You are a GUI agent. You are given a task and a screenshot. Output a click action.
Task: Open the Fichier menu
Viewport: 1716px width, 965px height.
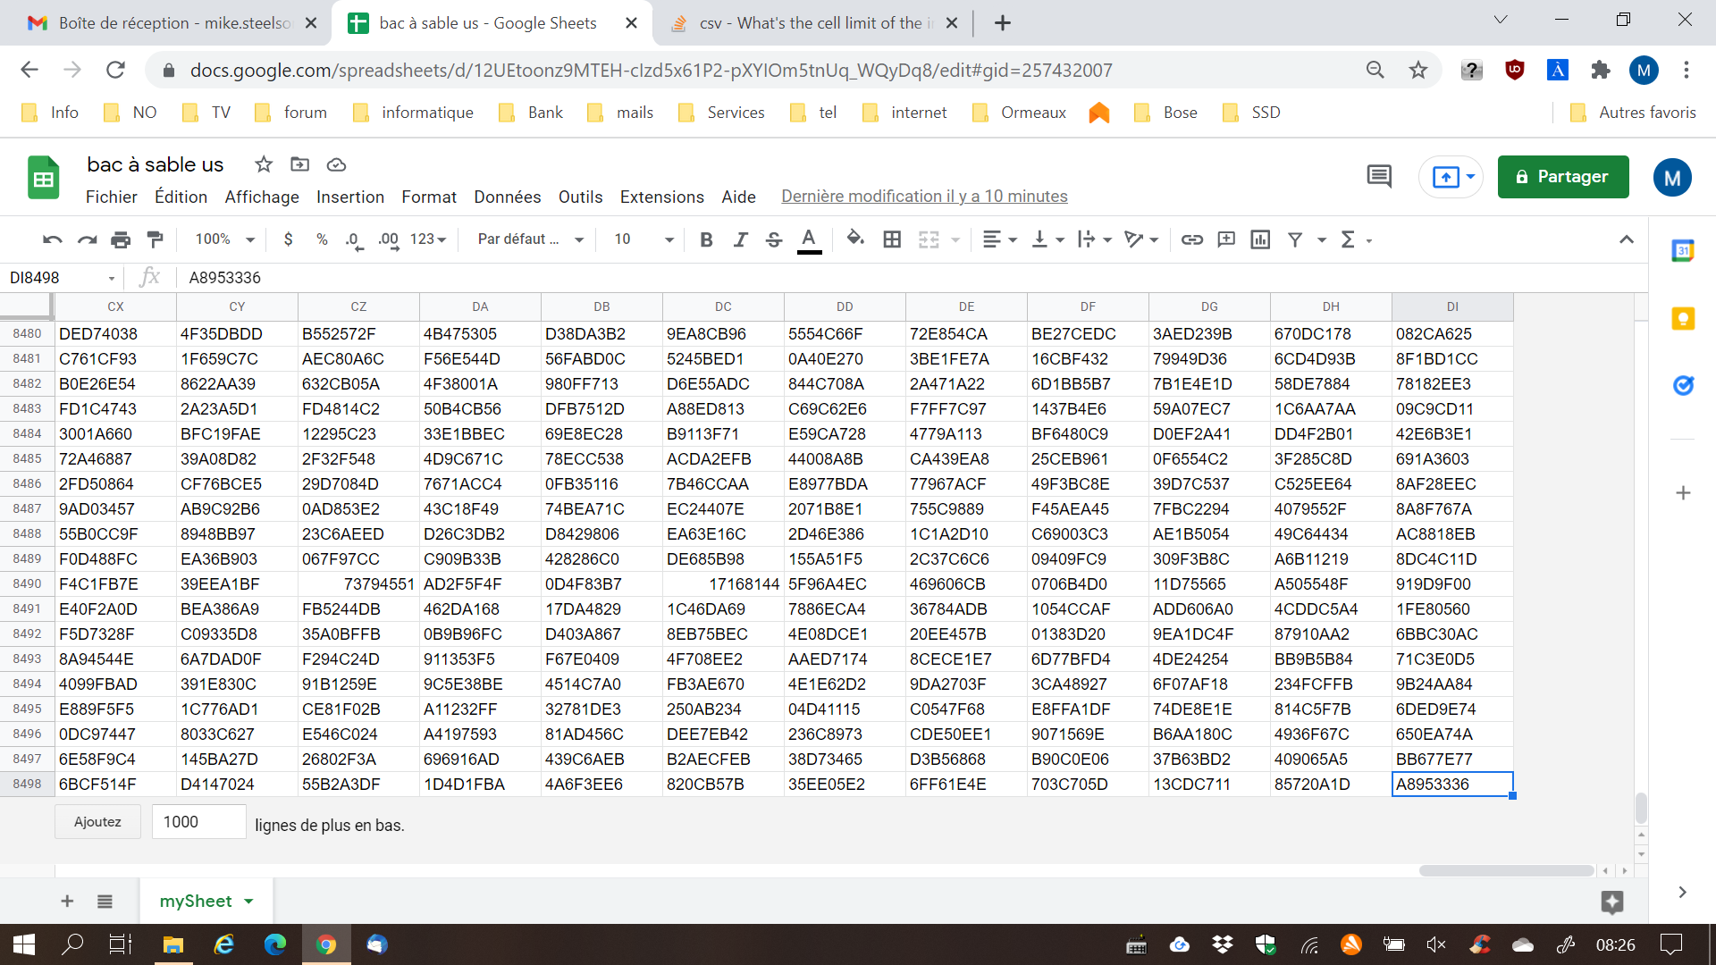point(112,197)
